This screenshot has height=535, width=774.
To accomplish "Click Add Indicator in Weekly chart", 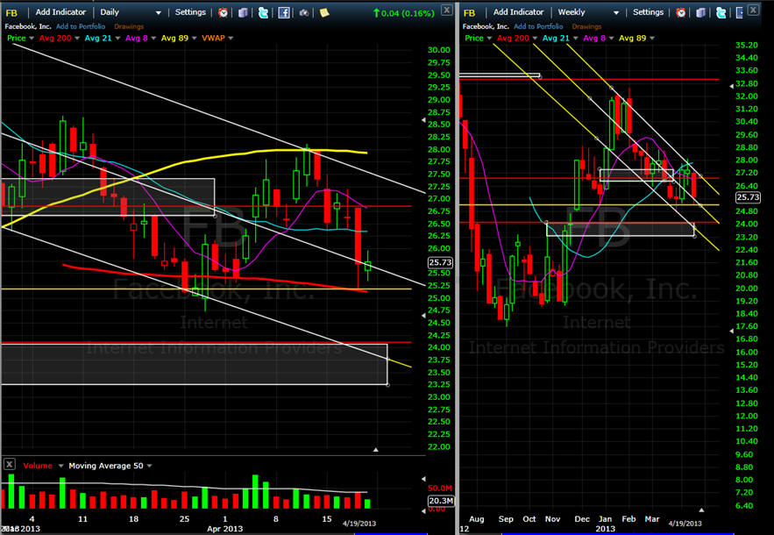I will coord(518,12).
